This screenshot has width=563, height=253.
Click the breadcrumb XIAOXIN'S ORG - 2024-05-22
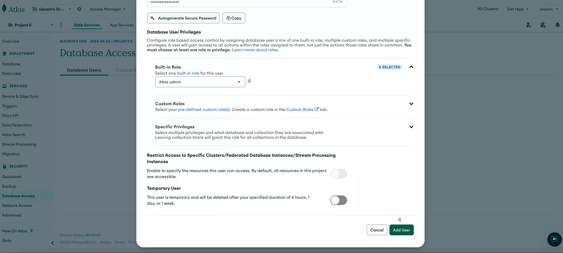85,41
